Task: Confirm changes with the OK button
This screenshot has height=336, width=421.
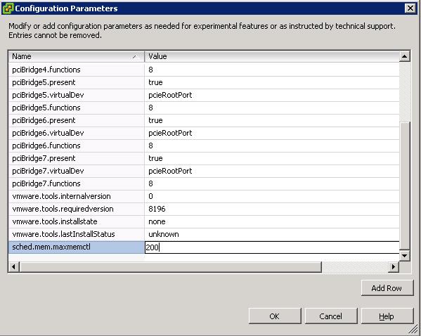Action: (x=275, y=316)
